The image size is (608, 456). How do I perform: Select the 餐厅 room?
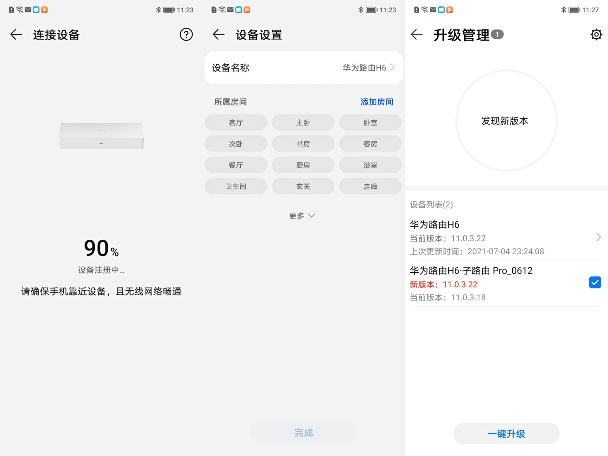236,165
